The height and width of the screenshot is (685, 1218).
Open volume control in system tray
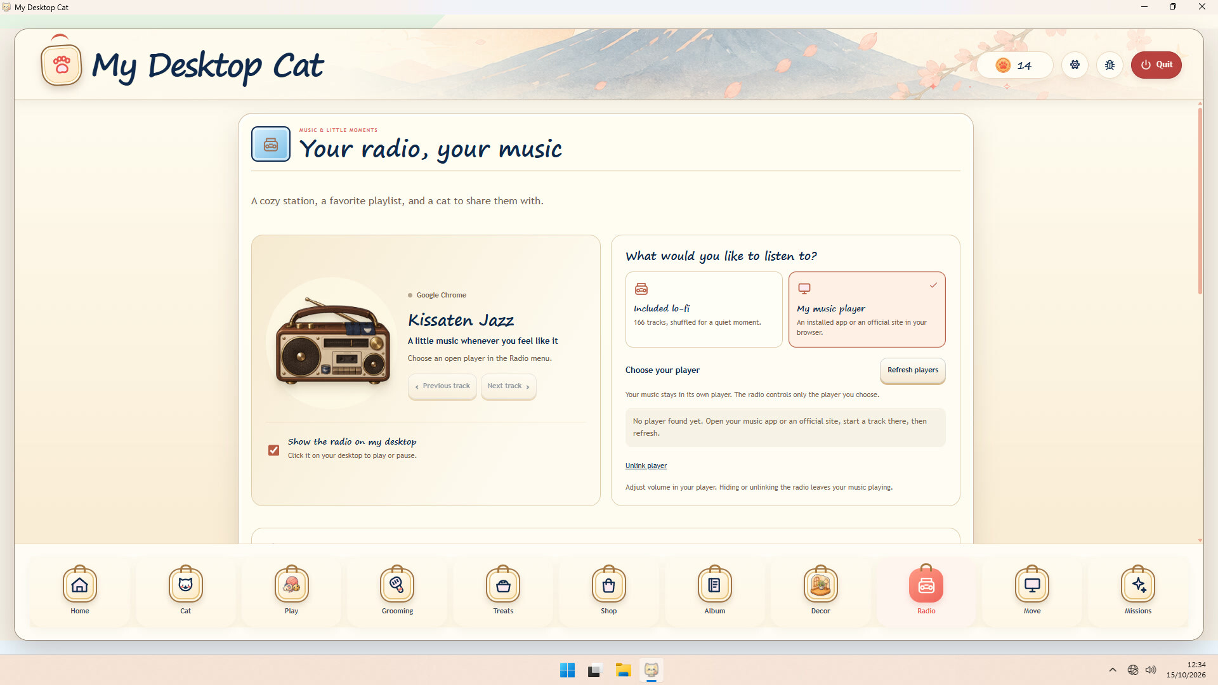click(x=1151, y=670)
